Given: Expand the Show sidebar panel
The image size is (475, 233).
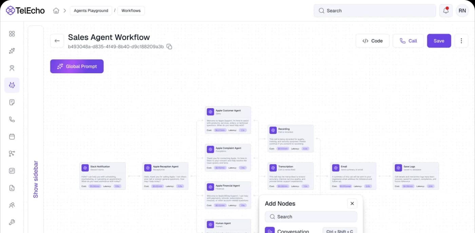Looking at the screenshot, I should [36, 179].
